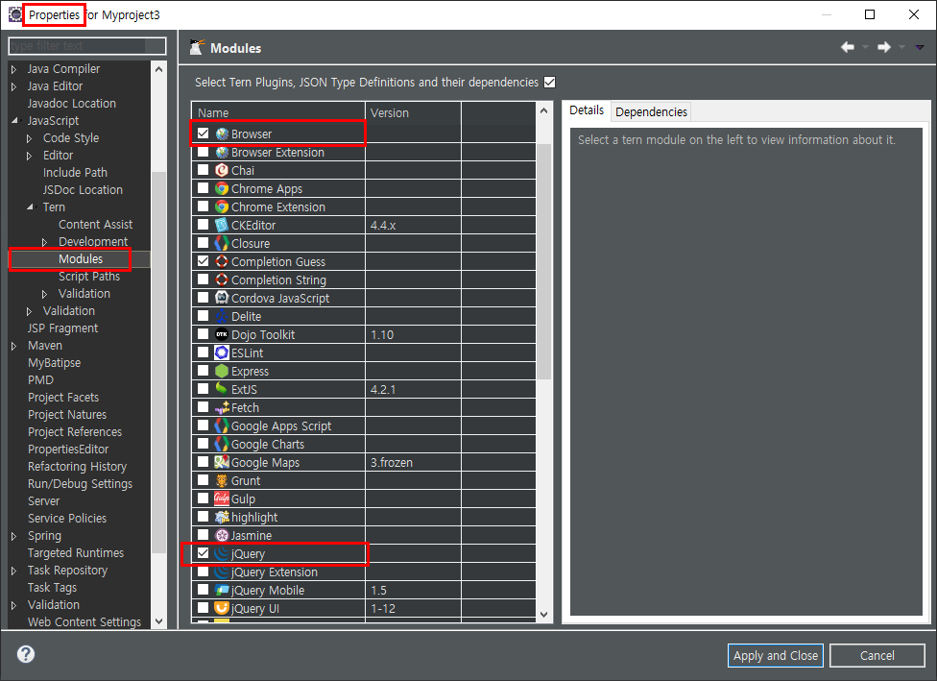Click the Google Apps Script icon

[x=222, y=426]
